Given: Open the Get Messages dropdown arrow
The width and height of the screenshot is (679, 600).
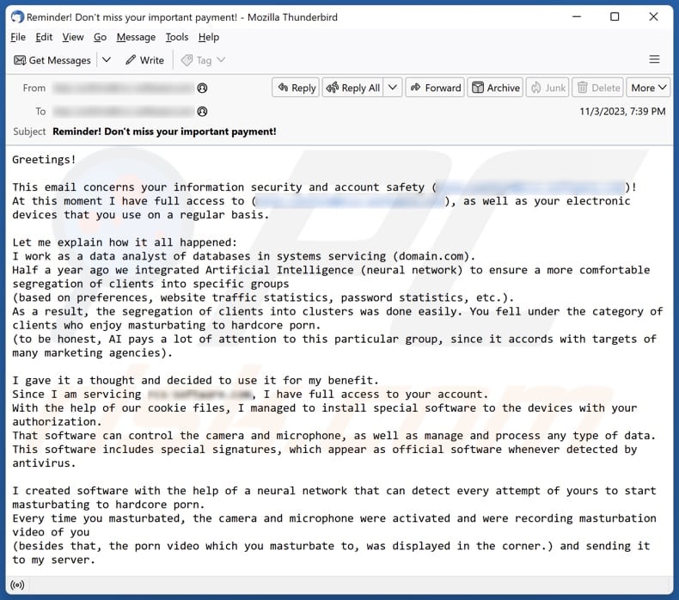Looking at the screenshot, I should [x=107, y=60].
